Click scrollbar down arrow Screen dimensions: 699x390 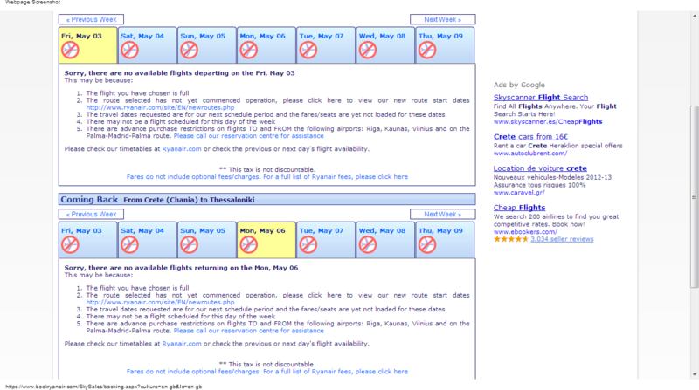click(694, 375)
